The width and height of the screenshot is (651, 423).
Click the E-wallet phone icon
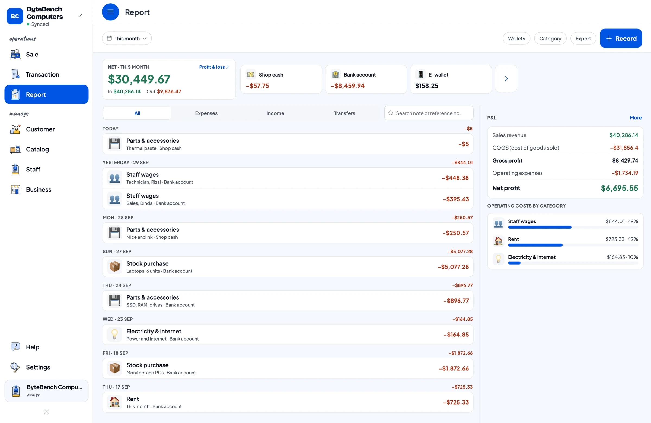[x=420, y=74]
